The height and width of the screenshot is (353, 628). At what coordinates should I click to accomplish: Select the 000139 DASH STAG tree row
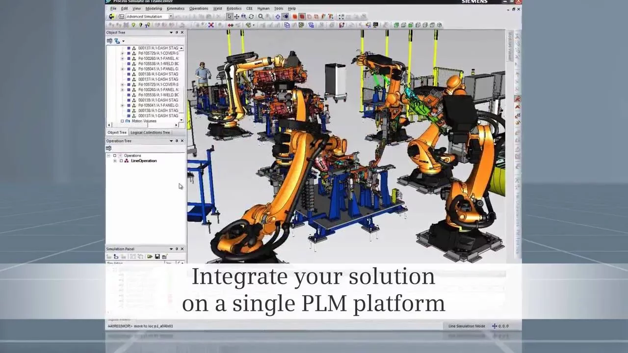pyautogui.click(x=158, y=100)
